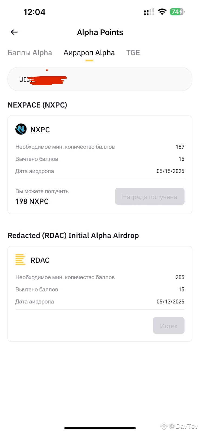200x433 pixels.
Task: Tap the NEXPACE (NXPC) section heading
Action: coord(37,105)
